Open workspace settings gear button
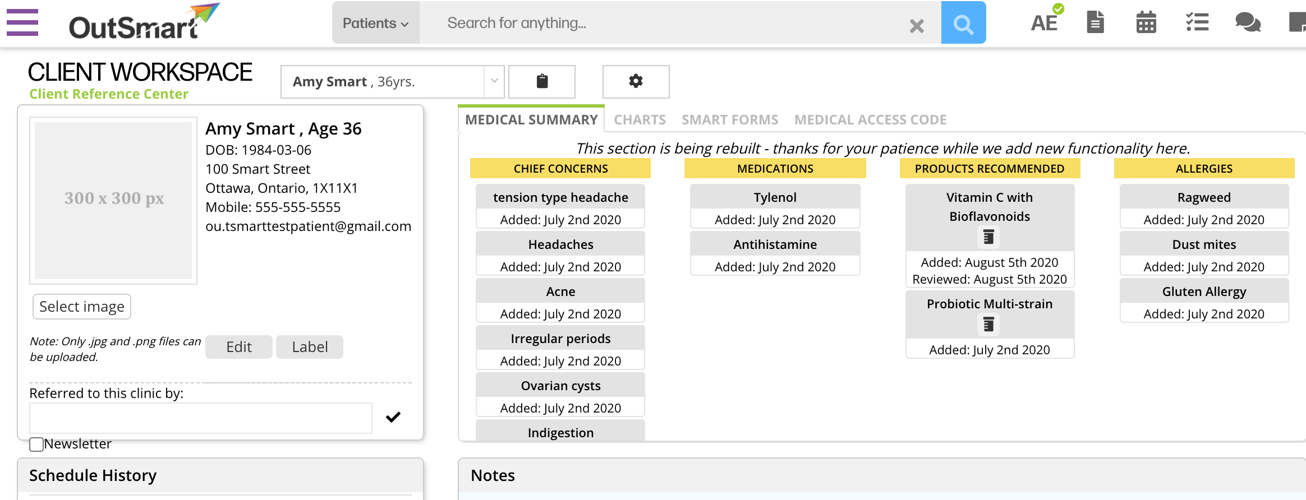 click(x=636, y=81)
